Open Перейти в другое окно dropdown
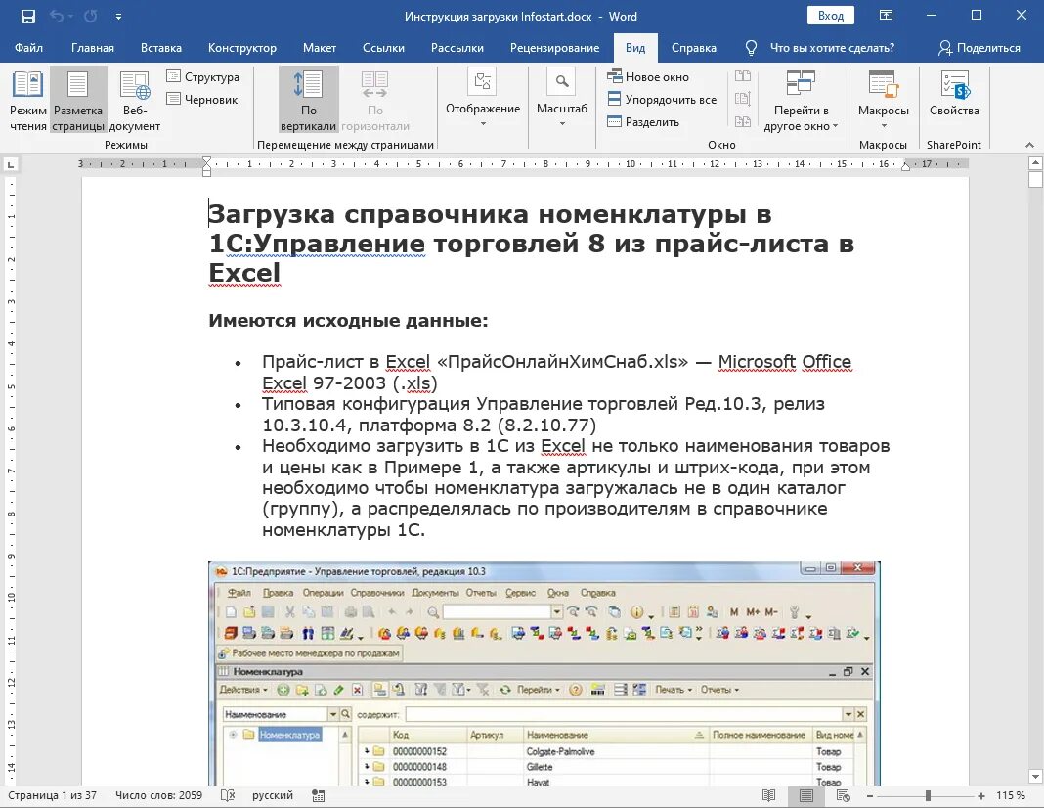Image resolution: width=1044 pixels, height=808 pixels. pos(801,101)
